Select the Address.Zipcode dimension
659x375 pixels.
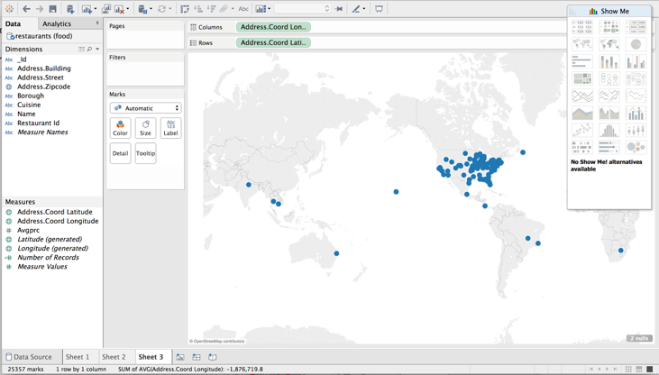[43, 87]
